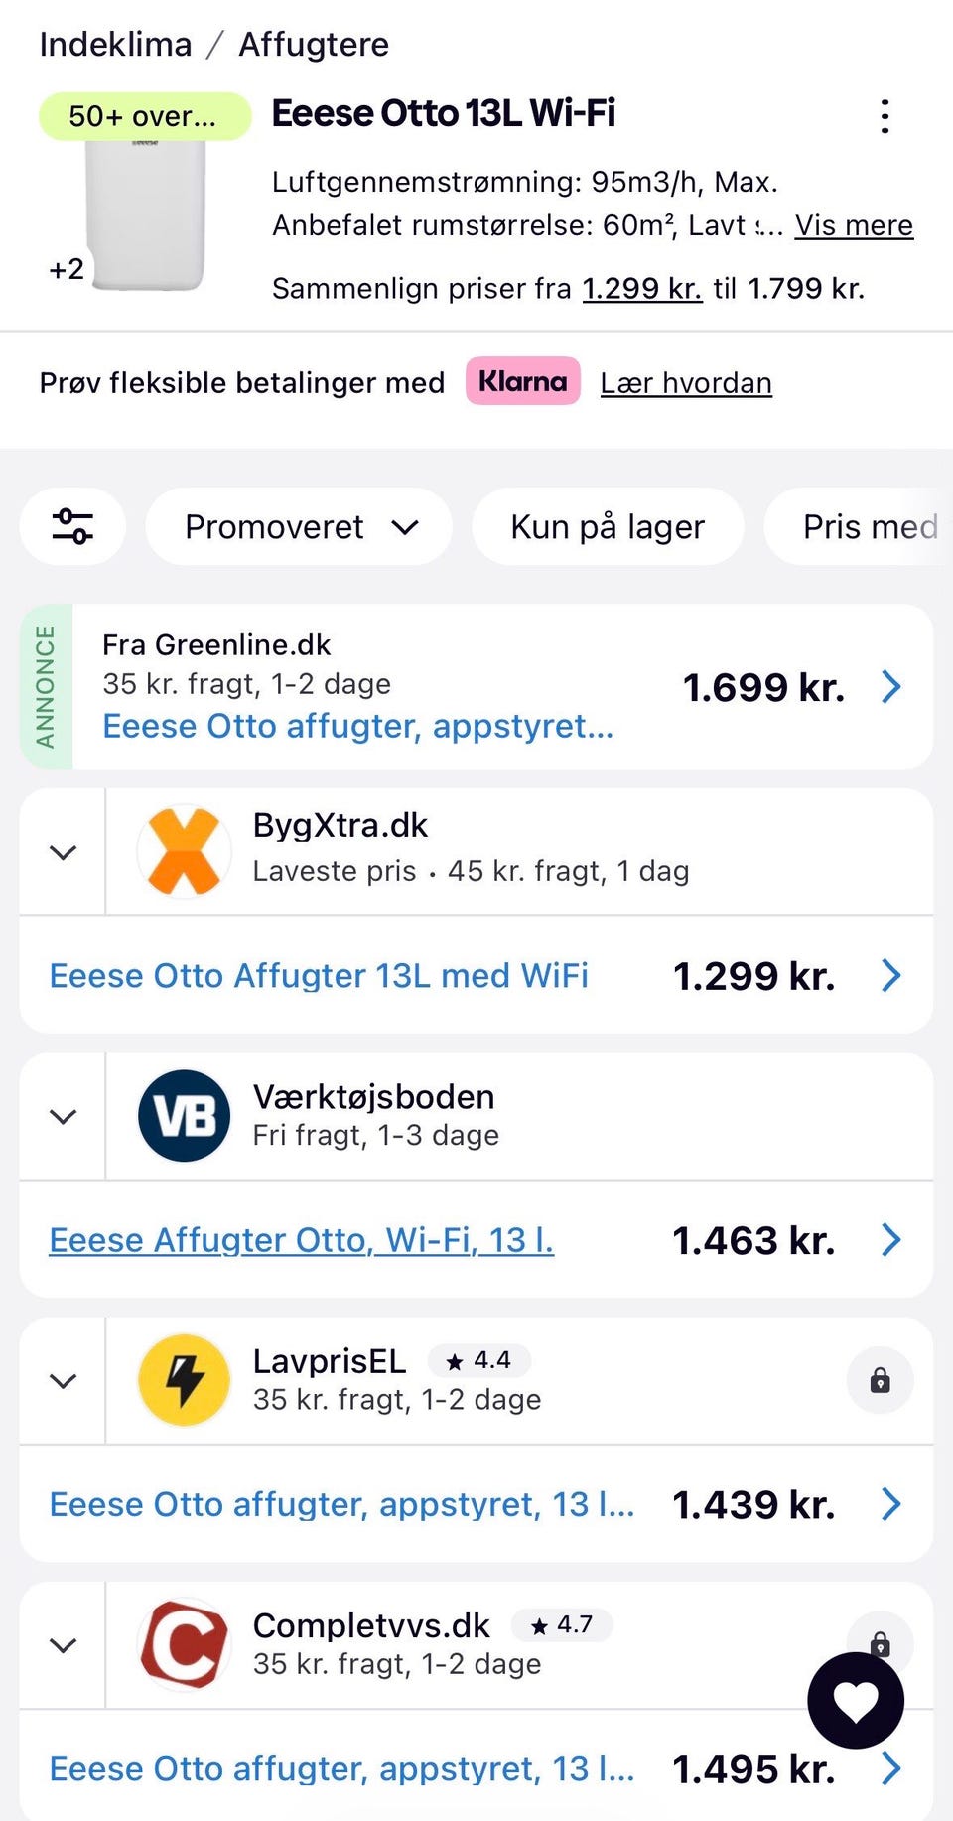The width and height of the screenshot is (953, 1821).
Task: Go to Affugtere breadcrumb category
Action: point(314,45)
